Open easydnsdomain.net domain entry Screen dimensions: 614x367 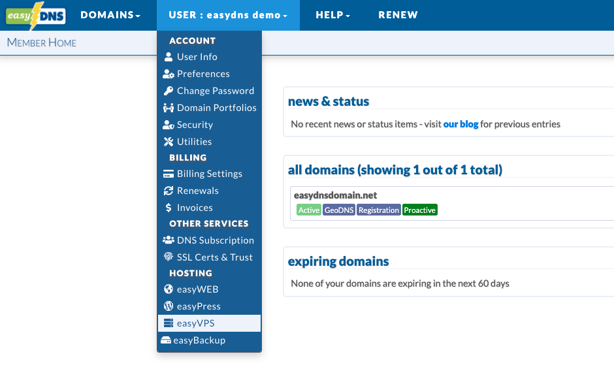tap(335, 195)
